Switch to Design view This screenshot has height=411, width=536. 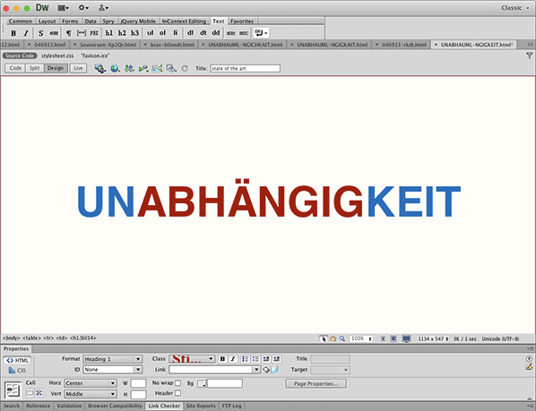pyautogui.click(x=56, y=68)
